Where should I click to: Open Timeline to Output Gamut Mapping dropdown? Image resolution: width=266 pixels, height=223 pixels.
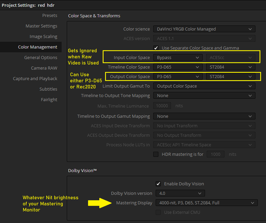(204, 116)
